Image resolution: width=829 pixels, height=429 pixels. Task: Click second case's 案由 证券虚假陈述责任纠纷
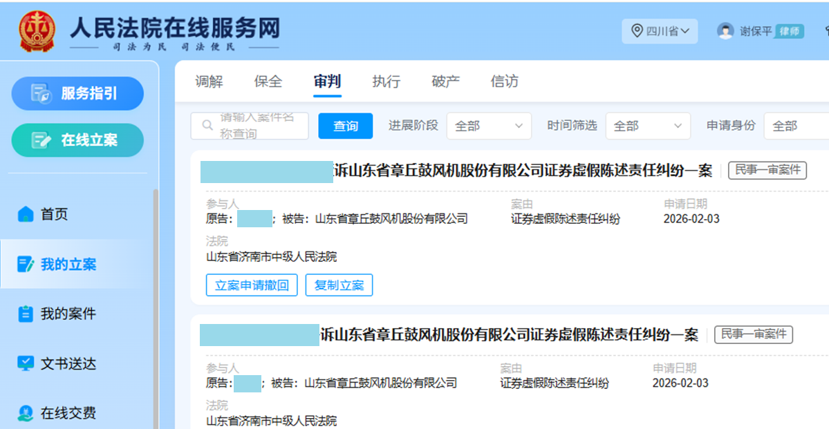[554, 383]
